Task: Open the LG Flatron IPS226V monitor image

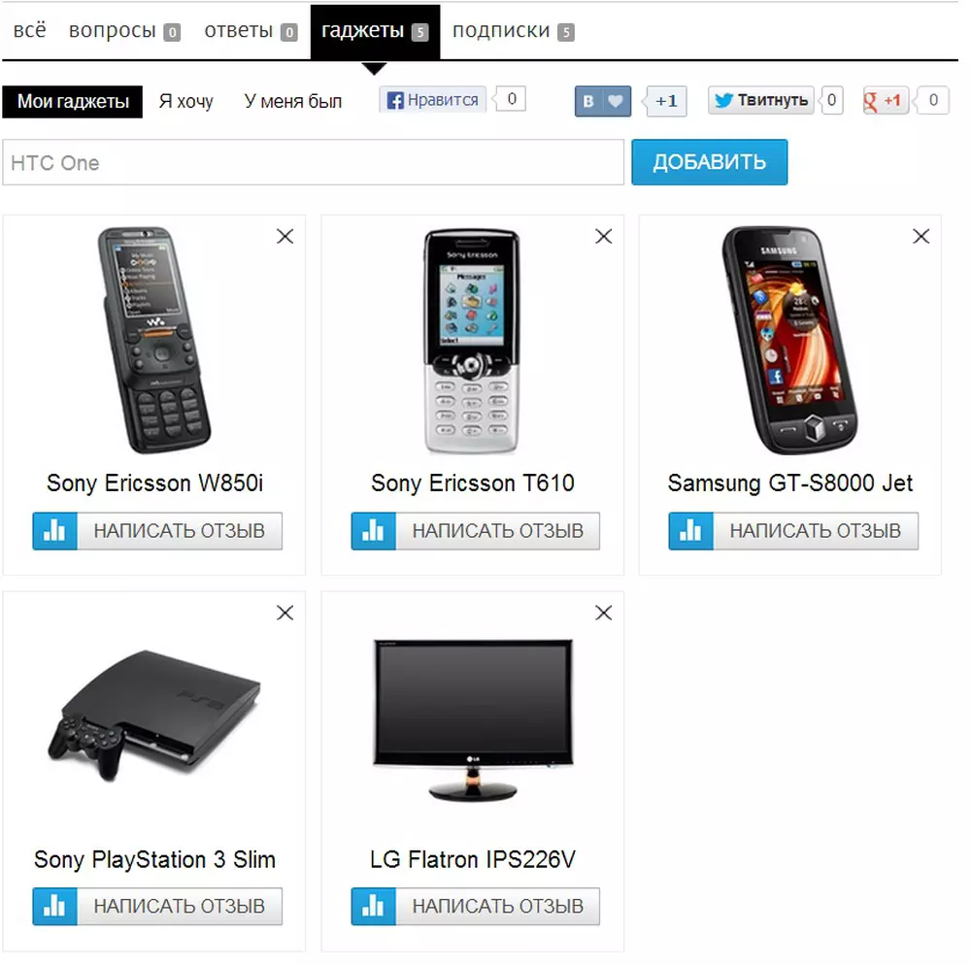Action: coord(473,720)
